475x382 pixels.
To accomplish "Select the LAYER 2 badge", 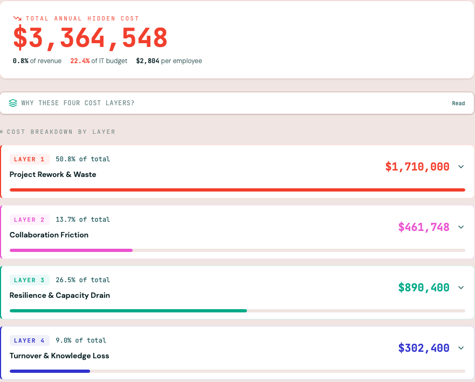I will tap(29, 219).
